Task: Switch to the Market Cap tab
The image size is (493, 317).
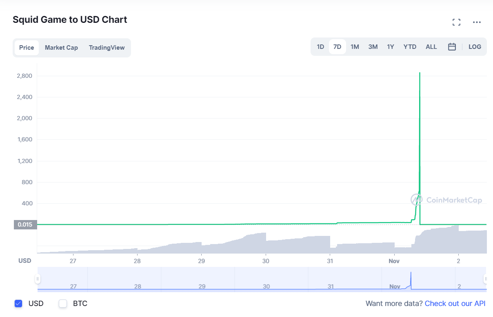Action: [61, 48]
